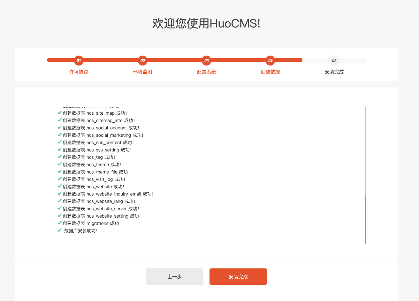Click checkmark beside hcs_site_map row

coord(59,113)
